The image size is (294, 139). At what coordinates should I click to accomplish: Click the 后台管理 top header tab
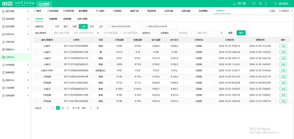point(44,4)
